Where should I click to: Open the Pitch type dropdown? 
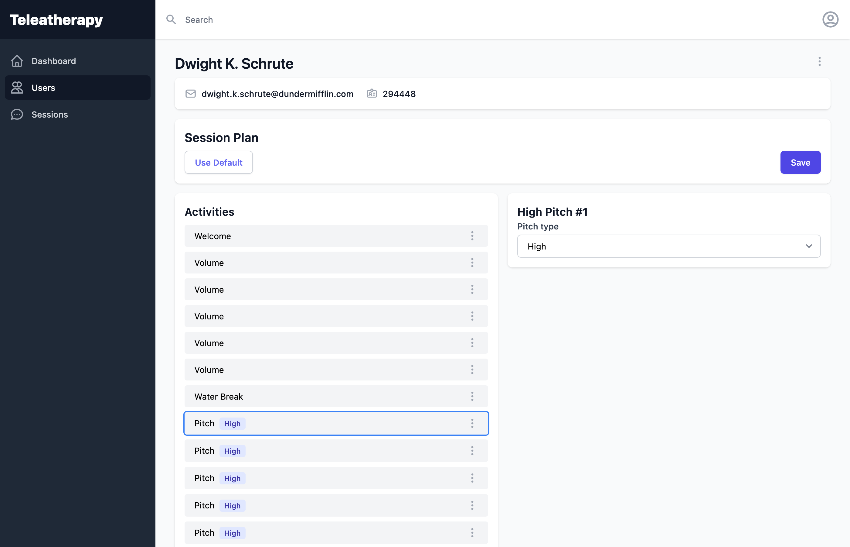point(668,246)
